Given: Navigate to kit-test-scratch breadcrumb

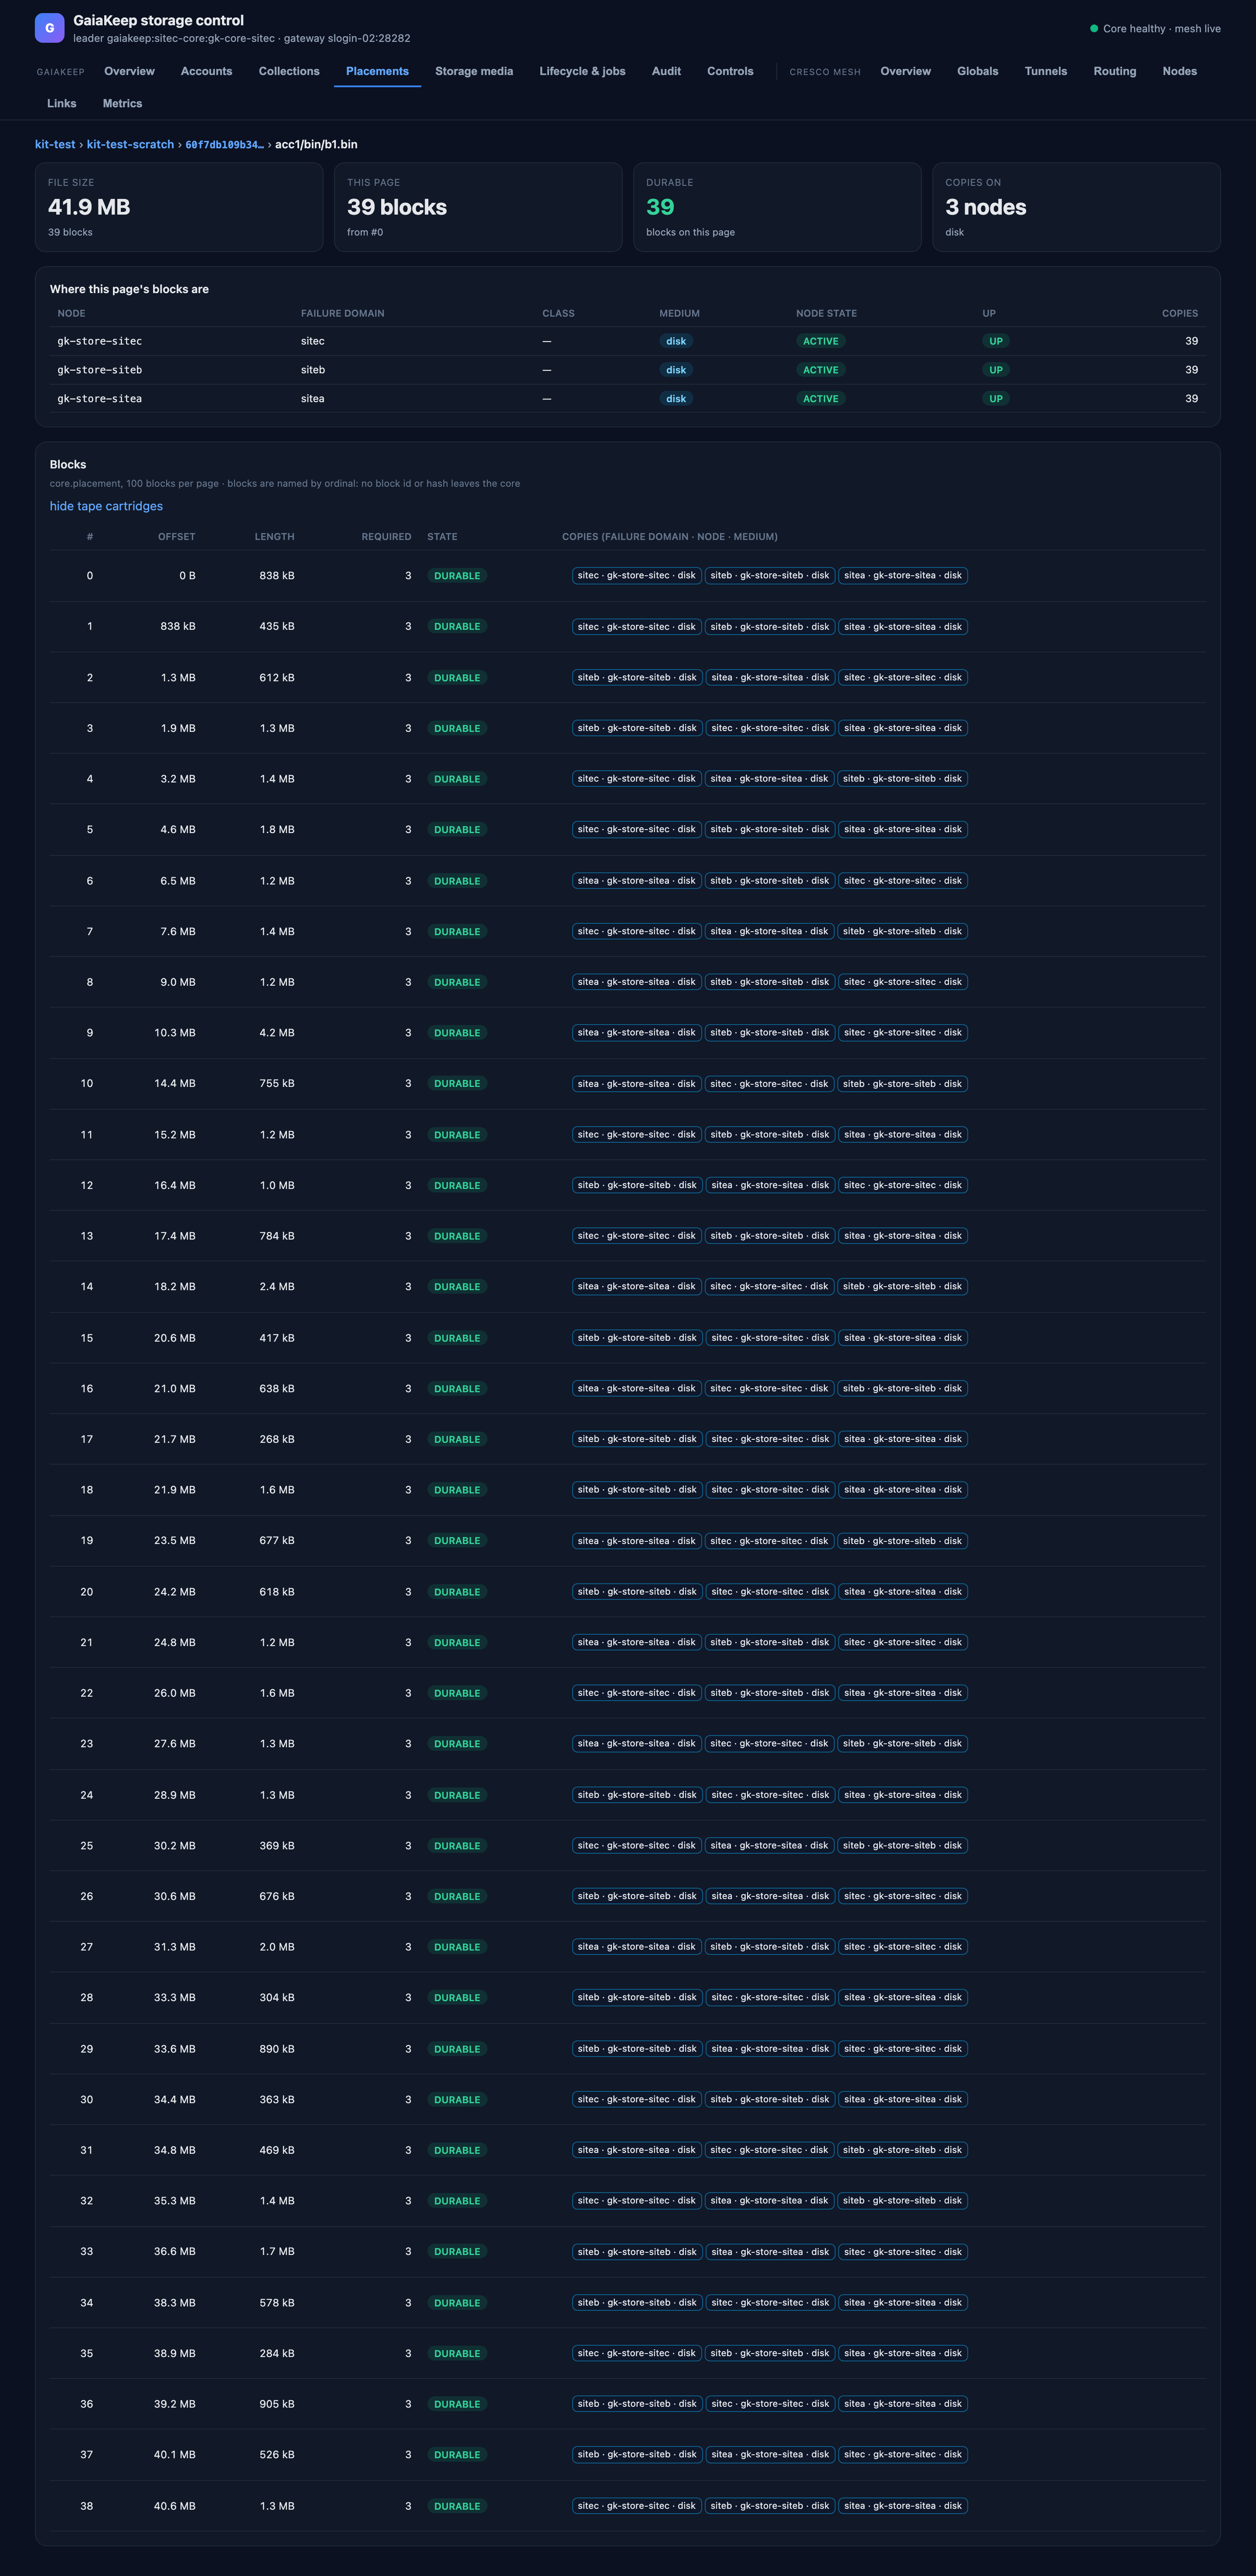Looking at the screenshot, I should pos(130,144).
